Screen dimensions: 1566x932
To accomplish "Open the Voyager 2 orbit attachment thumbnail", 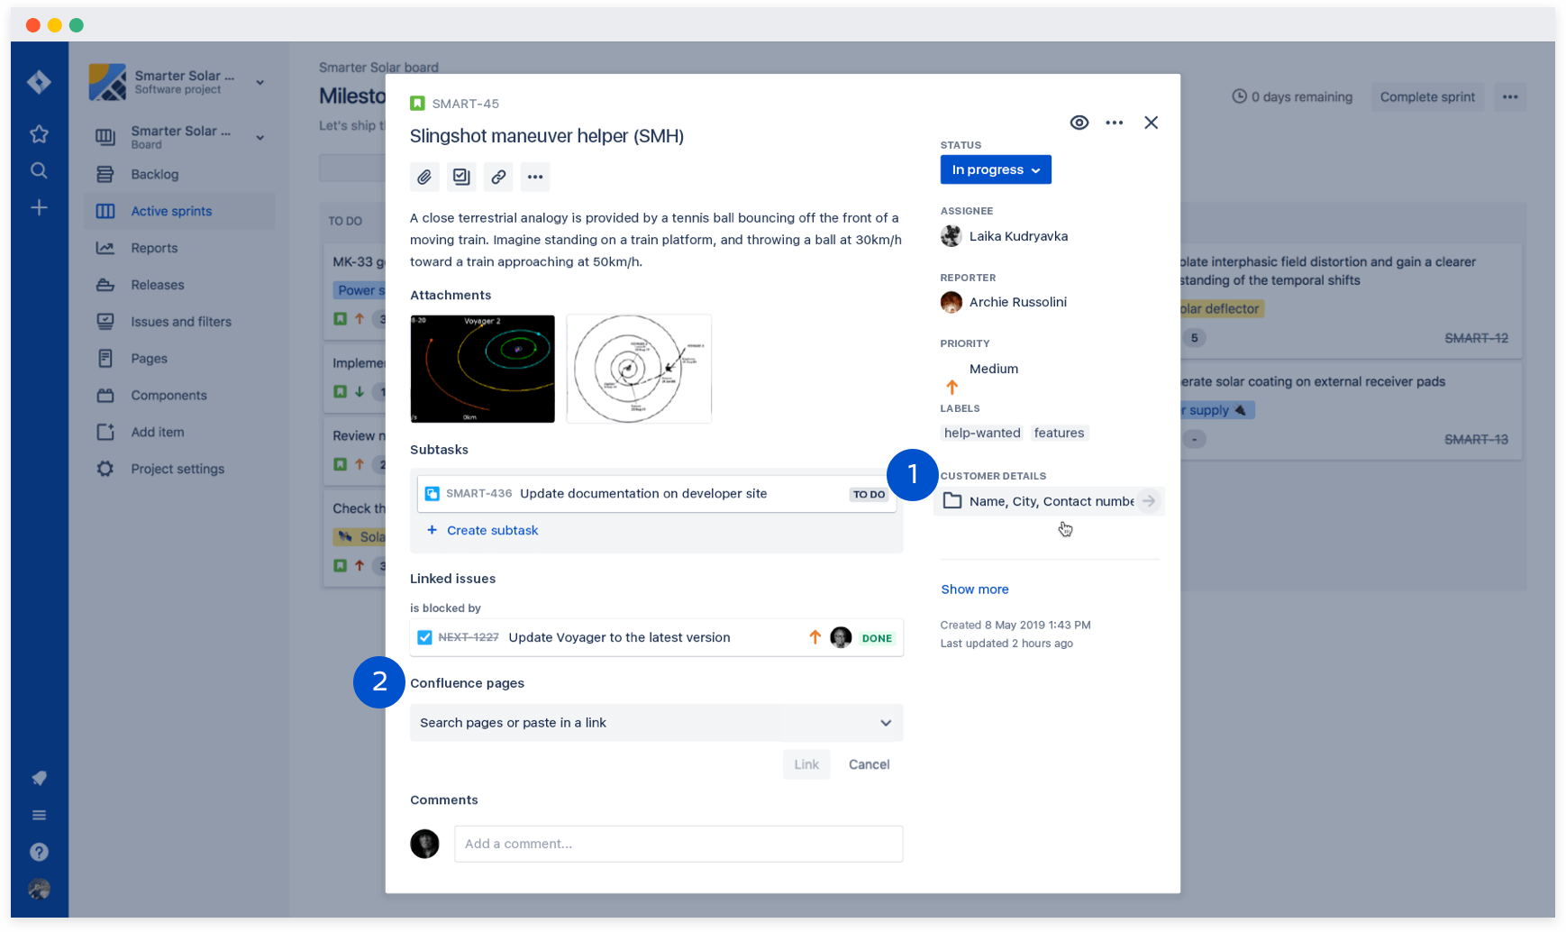I will coord(483,369).
